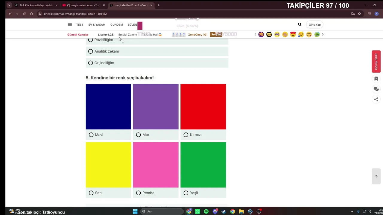Open the EV & YAŞAM menu item
This screenshot has height=215, width=383.
(97, 25)
